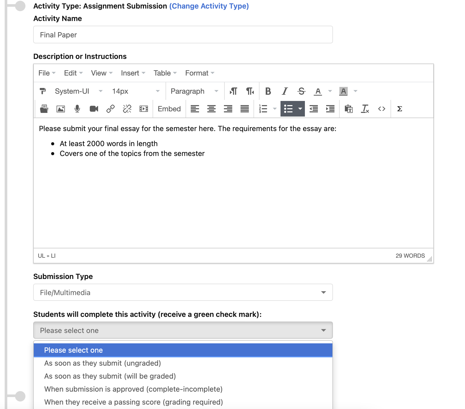Apply text color with A icon
This screenshot has height=409, width=465.
[318, 91]
